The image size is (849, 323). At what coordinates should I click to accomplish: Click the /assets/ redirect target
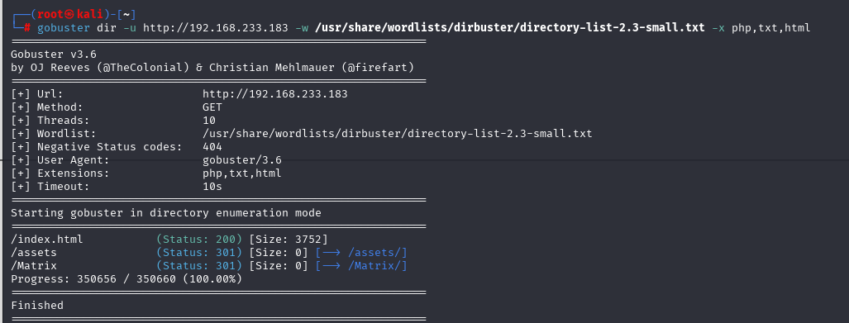(374, 253)
